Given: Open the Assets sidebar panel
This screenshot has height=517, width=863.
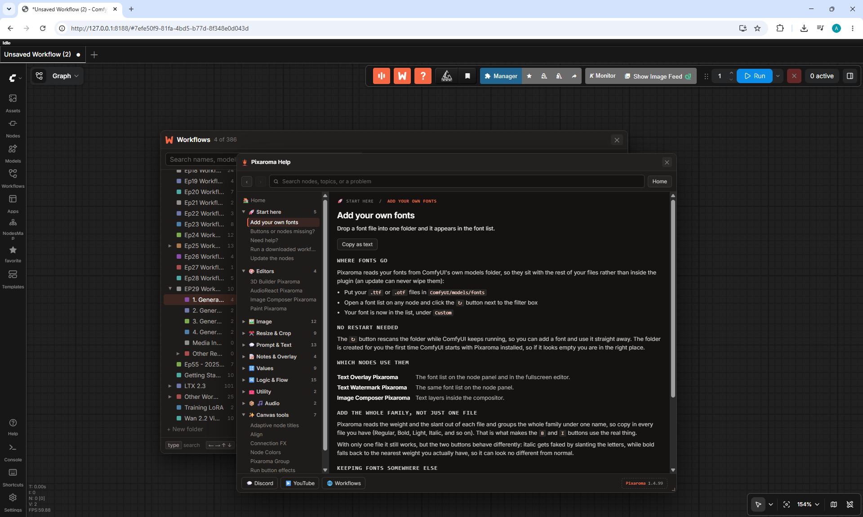Looking at the screenshot, I should coord(13,103).
